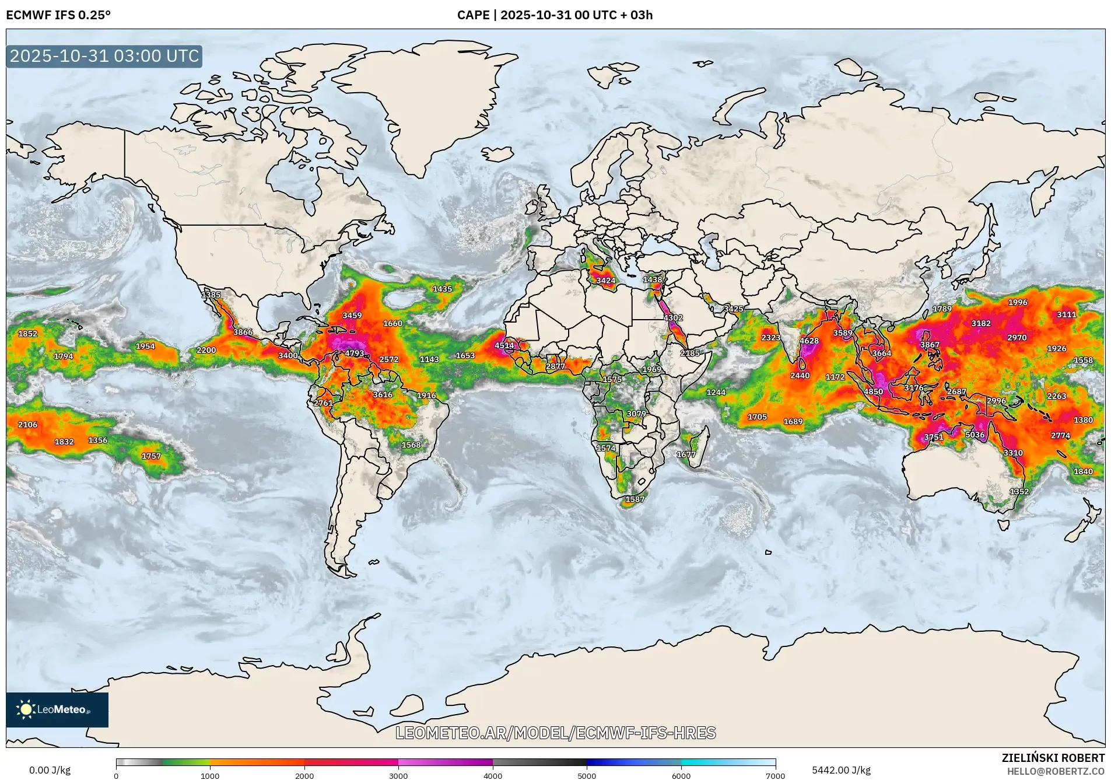Click the 3424 value over the Mediterranean
This screenshot has height=780, width=1111.
[607, 282]
